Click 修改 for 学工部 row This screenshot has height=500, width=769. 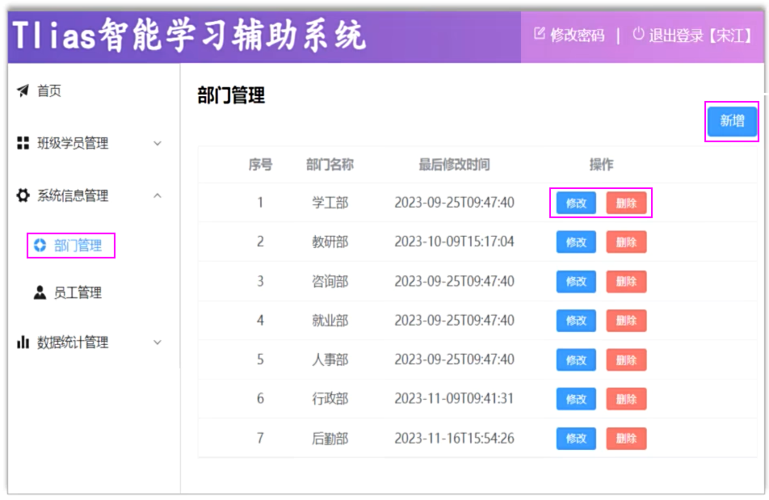tap(576, 203)
